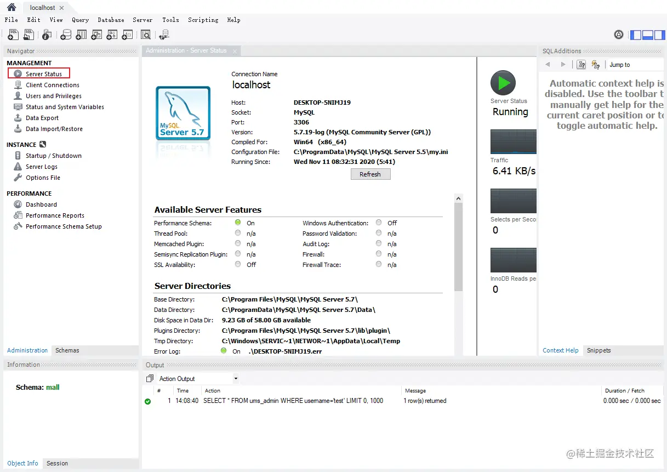The height and width of the screenshot is (472, 667).
Task: Search table data toolbar icon
Action: (146, 35)
